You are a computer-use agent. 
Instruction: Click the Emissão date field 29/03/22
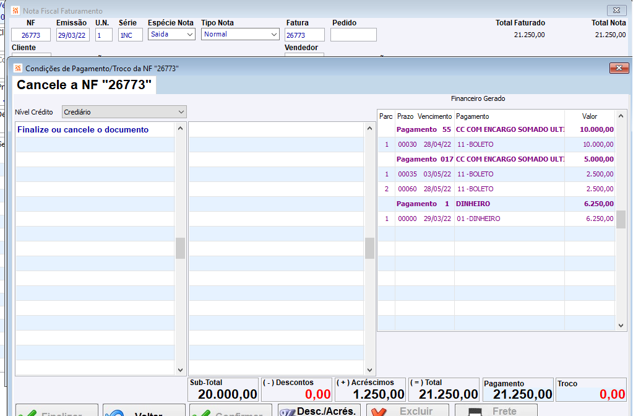click(x=72, y=35)
